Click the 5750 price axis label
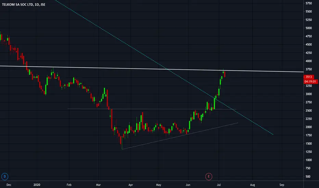 [309, 3]
